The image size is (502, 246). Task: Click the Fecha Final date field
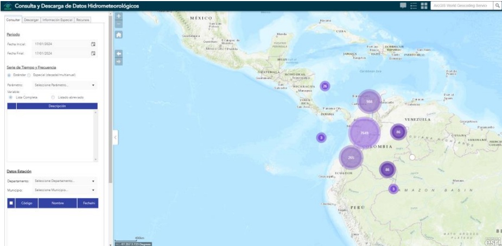(x=65, y=53)
